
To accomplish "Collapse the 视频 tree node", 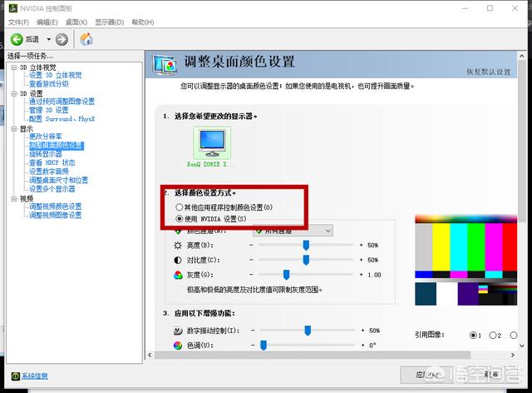I will pyautogui.click(x=14, y=198).
